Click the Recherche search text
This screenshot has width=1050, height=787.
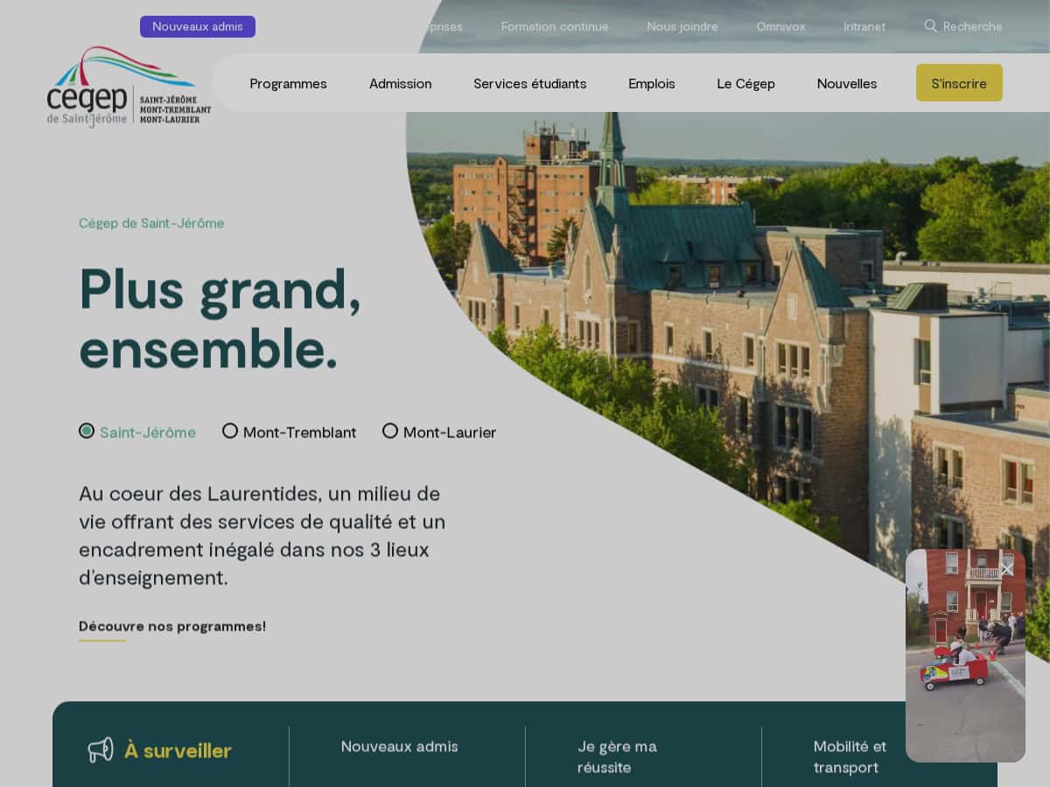[x=973, y=26]
